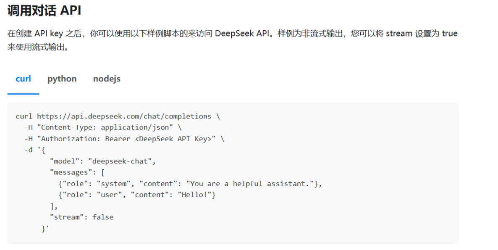
Task: Click the "messages" key in the code
Action: [69, 172]
